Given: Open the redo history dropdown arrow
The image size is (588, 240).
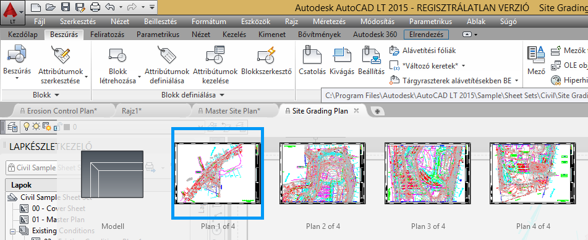Looking at the screenshot, I should point(143,7).
